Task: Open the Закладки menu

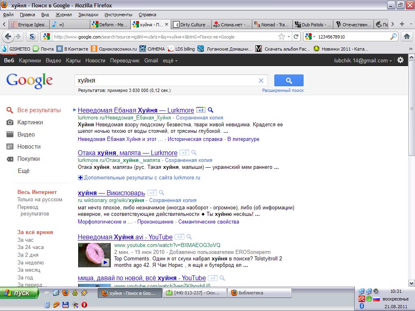Action: (x=88, y=15)
